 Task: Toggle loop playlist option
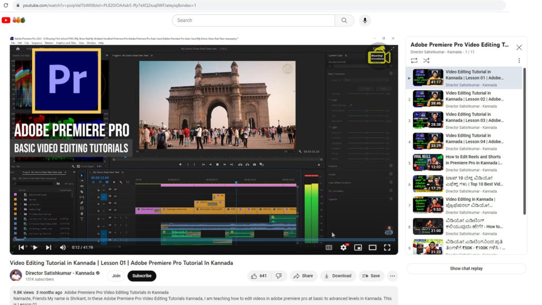tap(414, 60)
